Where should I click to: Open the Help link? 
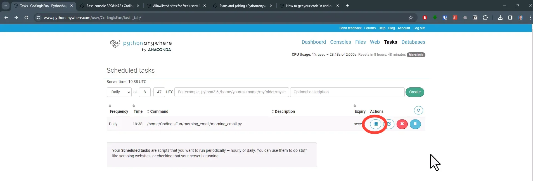point(382,28)
